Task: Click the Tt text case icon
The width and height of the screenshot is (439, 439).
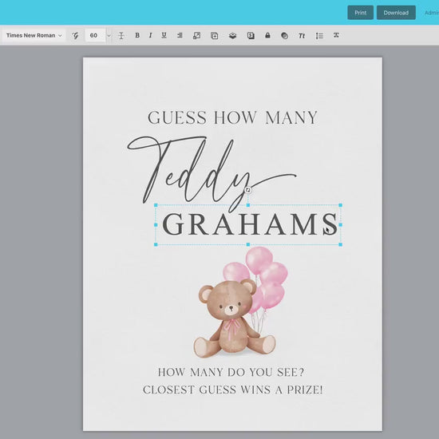Action: (x=302, y=36)
